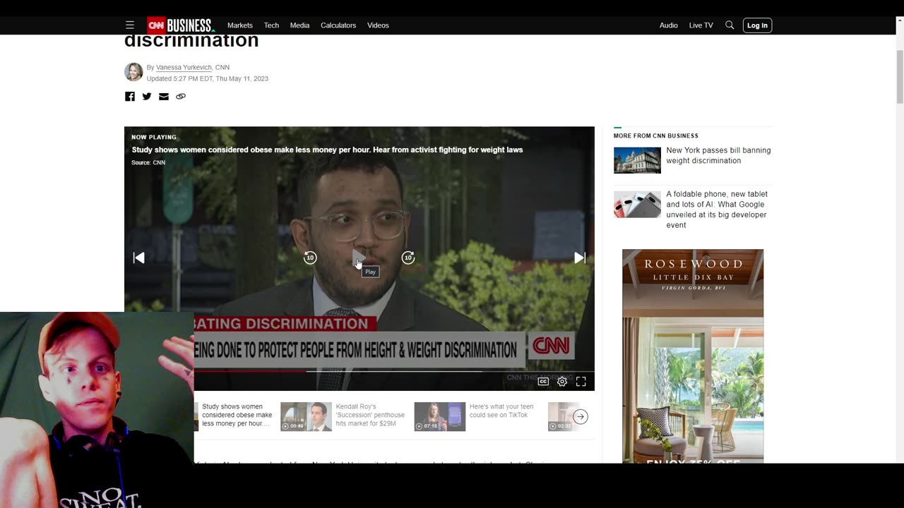The height and width of the screenshot is (508, 904).
Task: Open the Audio link in header
Action: [x=668, y=25]
